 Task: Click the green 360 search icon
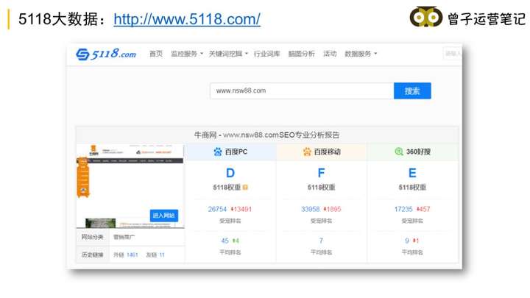pos(399,152)
